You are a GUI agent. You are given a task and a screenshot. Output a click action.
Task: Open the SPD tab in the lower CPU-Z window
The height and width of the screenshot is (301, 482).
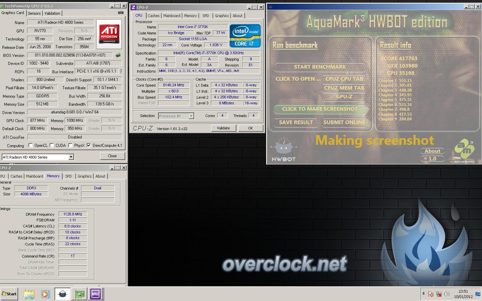click(69, 176)
